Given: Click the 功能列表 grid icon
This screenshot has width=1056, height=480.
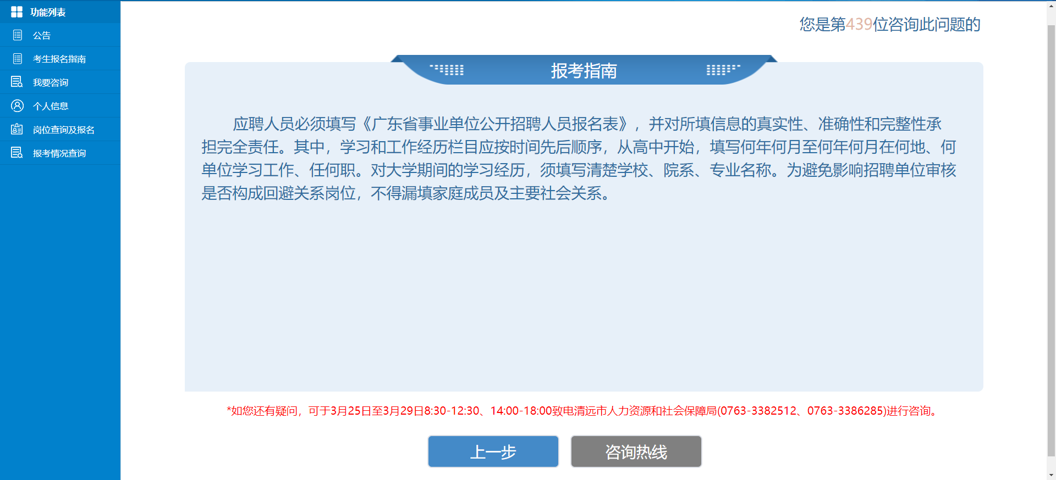Looking at the screenshot, I should pyautogui.click(x=16, y=12).
